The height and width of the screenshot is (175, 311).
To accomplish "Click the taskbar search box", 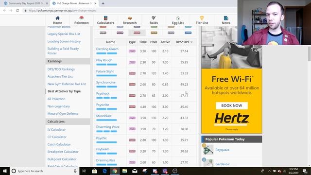I will 44,171.
